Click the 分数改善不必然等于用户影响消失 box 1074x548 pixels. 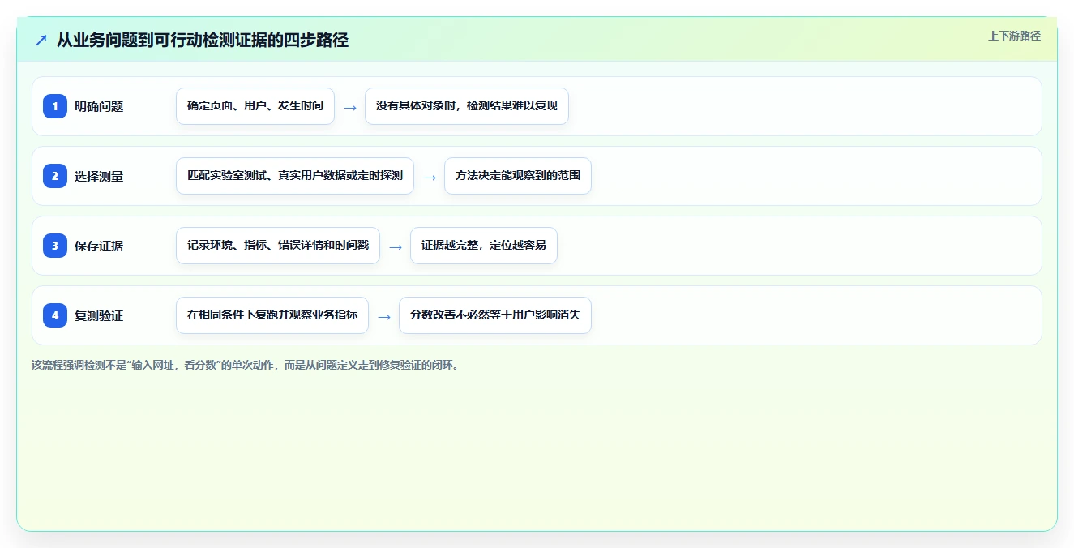click(x=495, y=315)
